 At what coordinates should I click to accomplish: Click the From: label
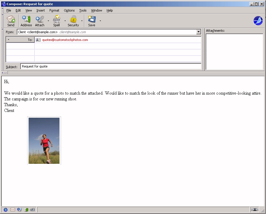coord(10,32)
